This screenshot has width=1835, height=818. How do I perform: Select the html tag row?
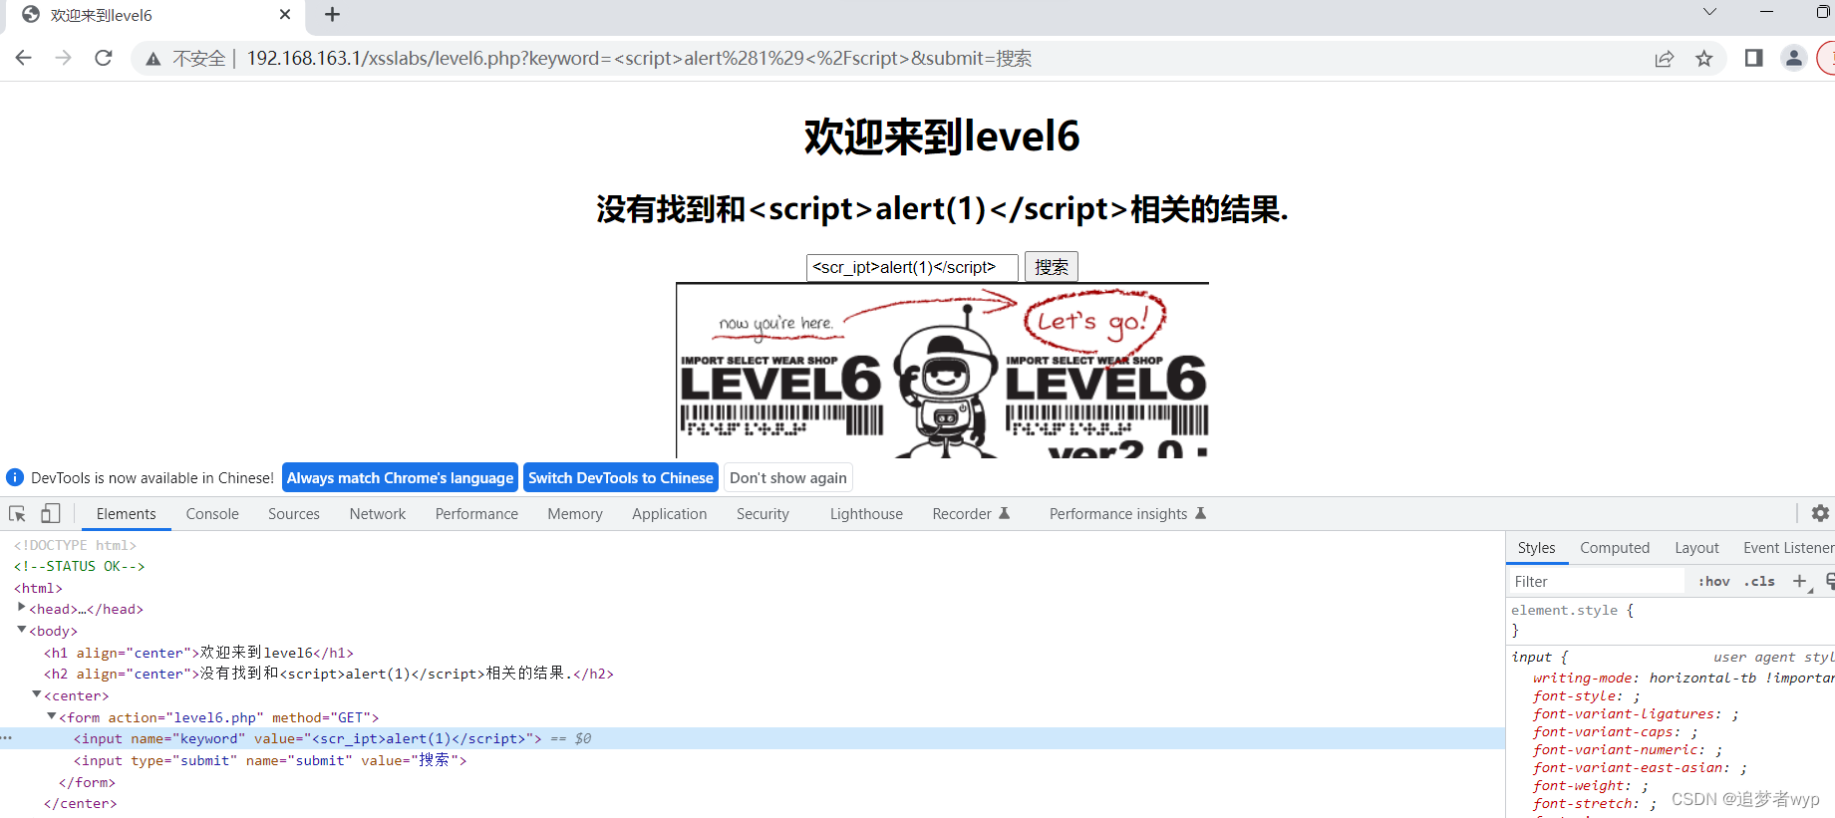tap(38, 588)
